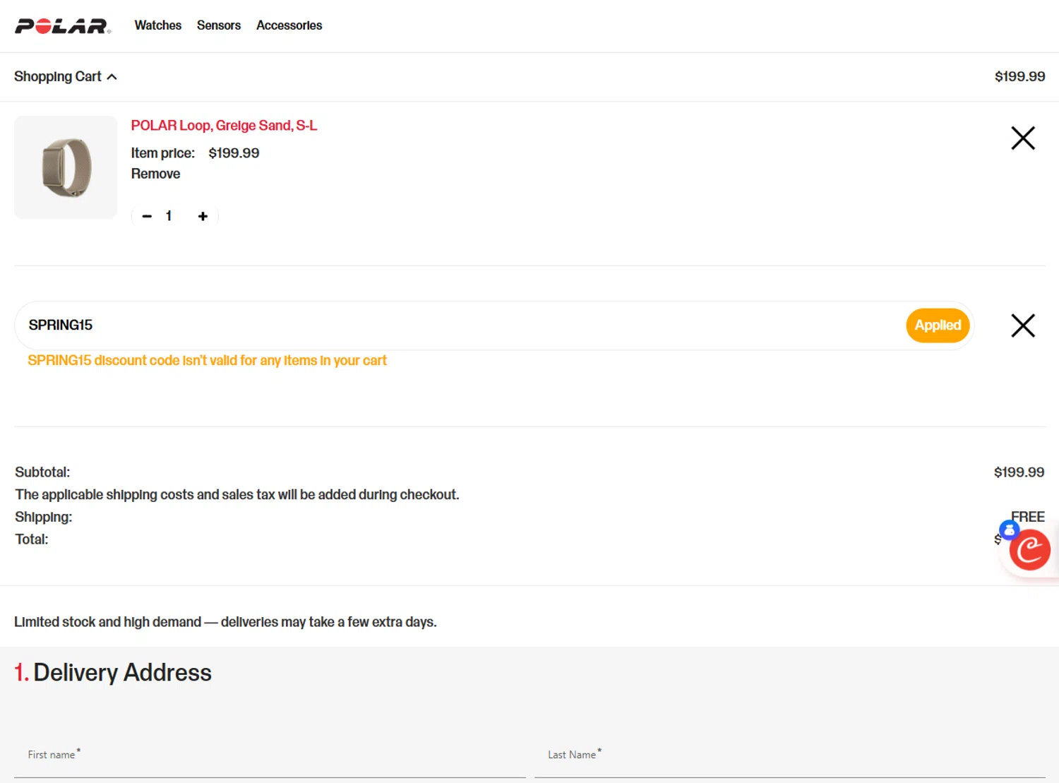This screenshot has height=783, width=1059.
Task: Open the red chat widget icon
Action: tap(1030, 550)
